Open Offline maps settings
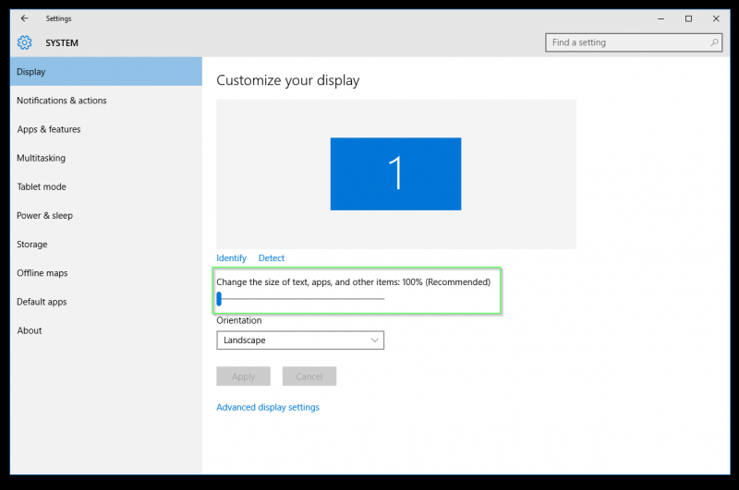The height and width of the screenshot is (490, 739). coord(106,272)
